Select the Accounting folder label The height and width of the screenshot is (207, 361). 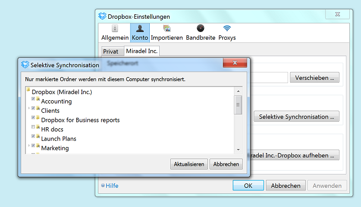(56, 101)
